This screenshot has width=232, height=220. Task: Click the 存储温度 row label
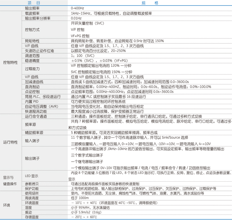pyautogui.click(x=32, y=217)
